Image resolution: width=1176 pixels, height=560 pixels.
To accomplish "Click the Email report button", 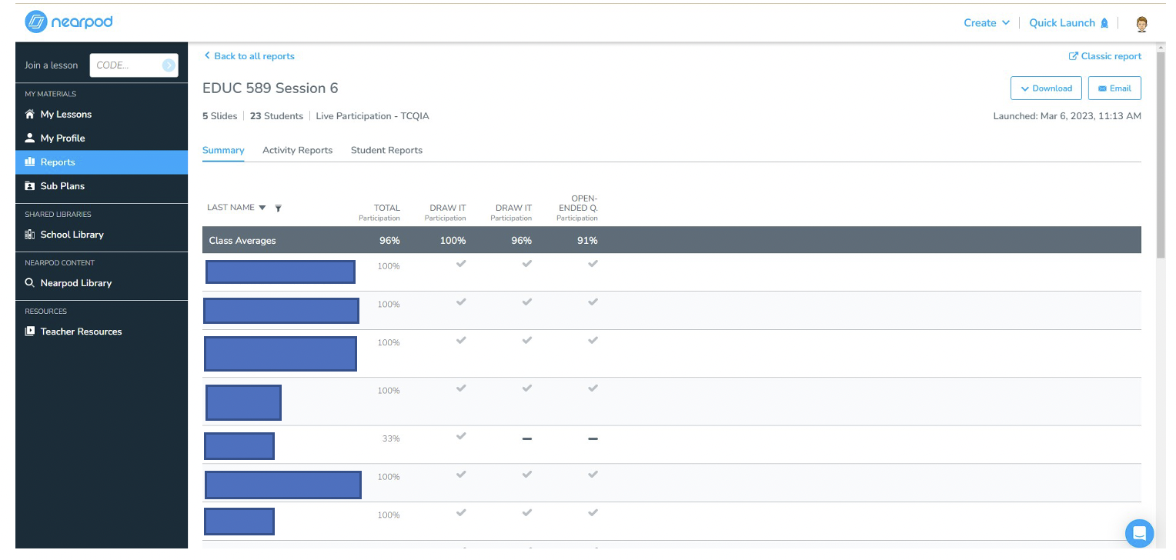I will [x=1114, y=88].
